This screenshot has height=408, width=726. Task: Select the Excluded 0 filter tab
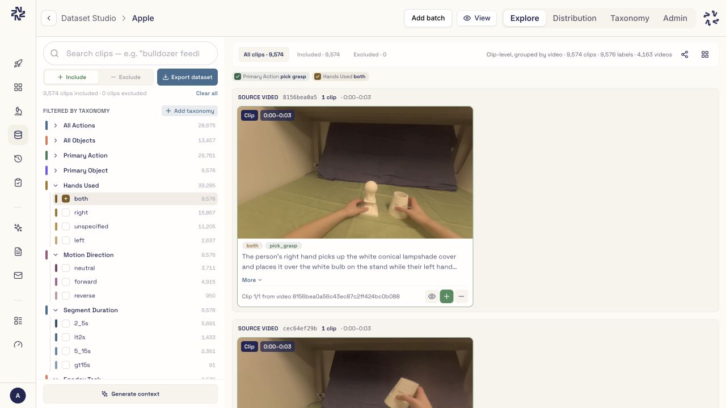(x=370, y=54)
